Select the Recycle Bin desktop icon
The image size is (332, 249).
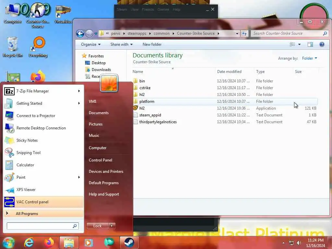tap(13, 47)
